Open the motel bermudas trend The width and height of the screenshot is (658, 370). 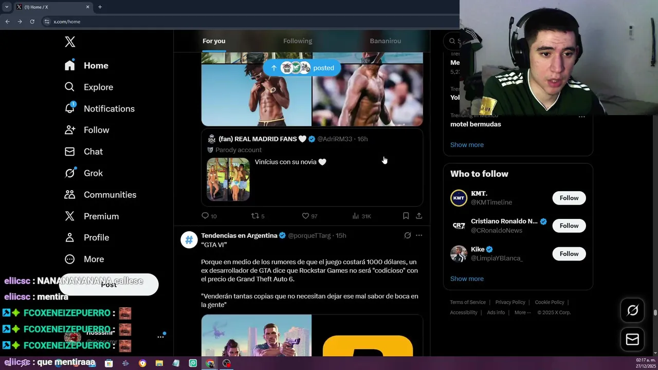[476, 124]
